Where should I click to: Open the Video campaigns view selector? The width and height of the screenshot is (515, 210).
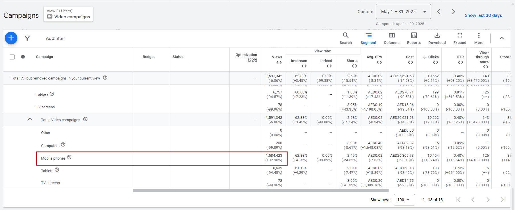pyautogui.click(x=68, y=14)
